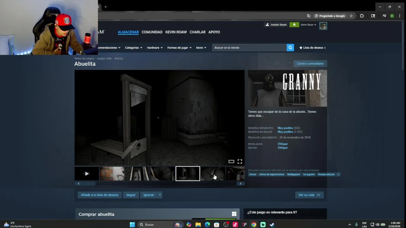406x228 pixels.
Task: Launch TikTok from the taskbar
Action: click(235, 225)
